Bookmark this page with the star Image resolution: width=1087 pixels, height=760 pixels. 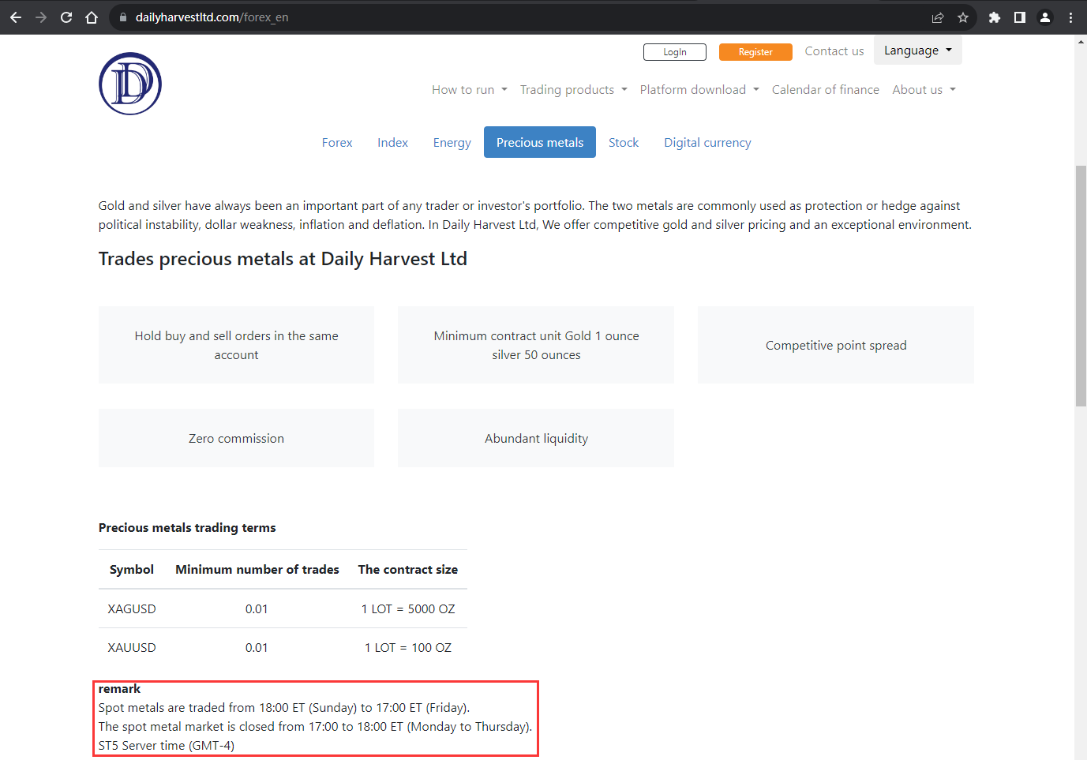[963, 17]
